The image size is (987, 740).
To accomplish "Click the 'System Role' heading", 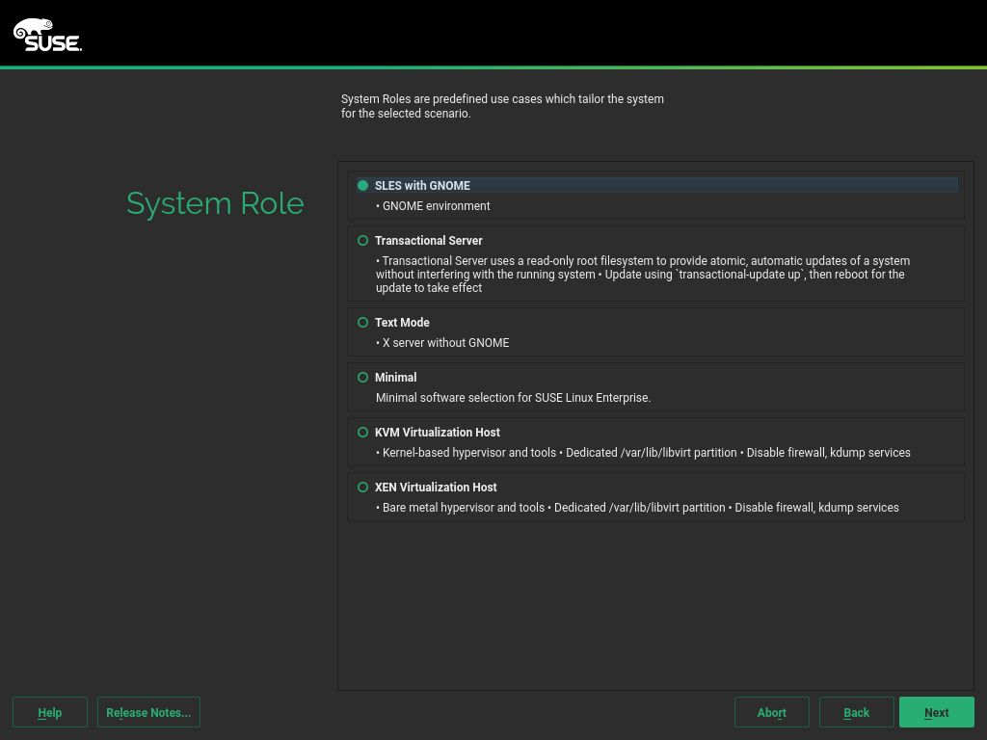I will (x=215, y=203).
